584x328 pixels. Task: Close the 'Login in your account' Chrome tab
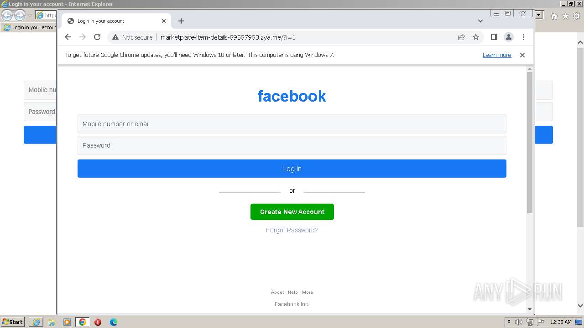coord(164,21)
